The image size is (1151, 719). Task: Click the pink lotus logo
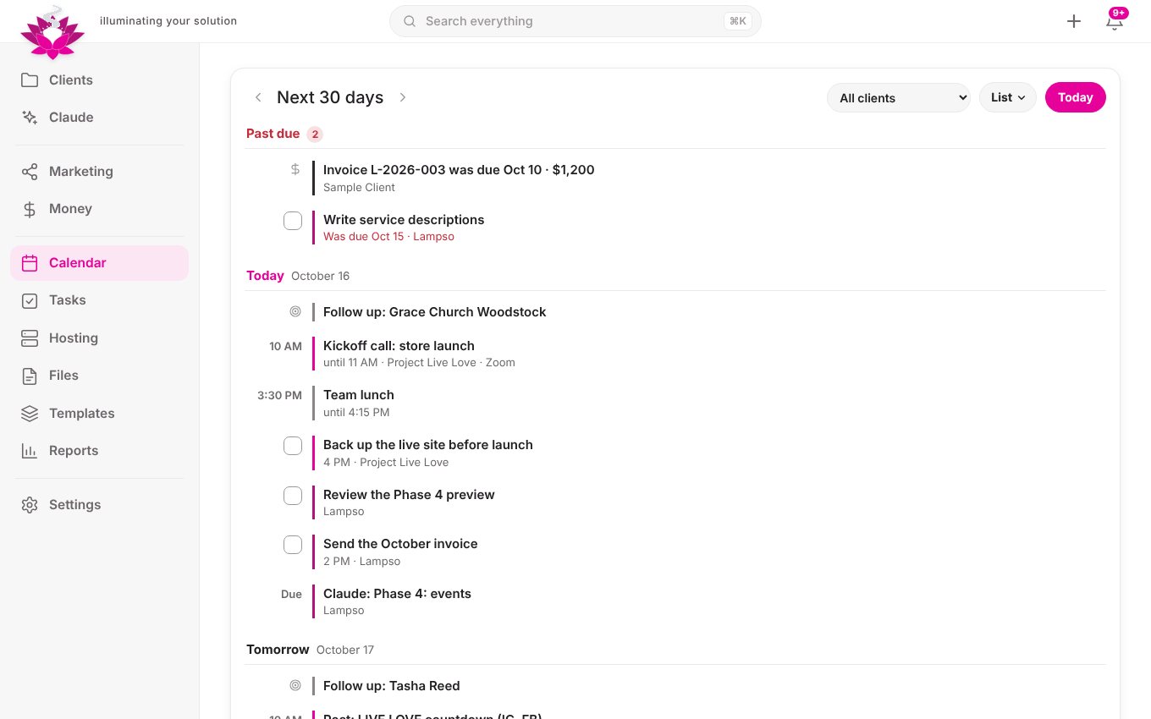(x=52, y=33)
